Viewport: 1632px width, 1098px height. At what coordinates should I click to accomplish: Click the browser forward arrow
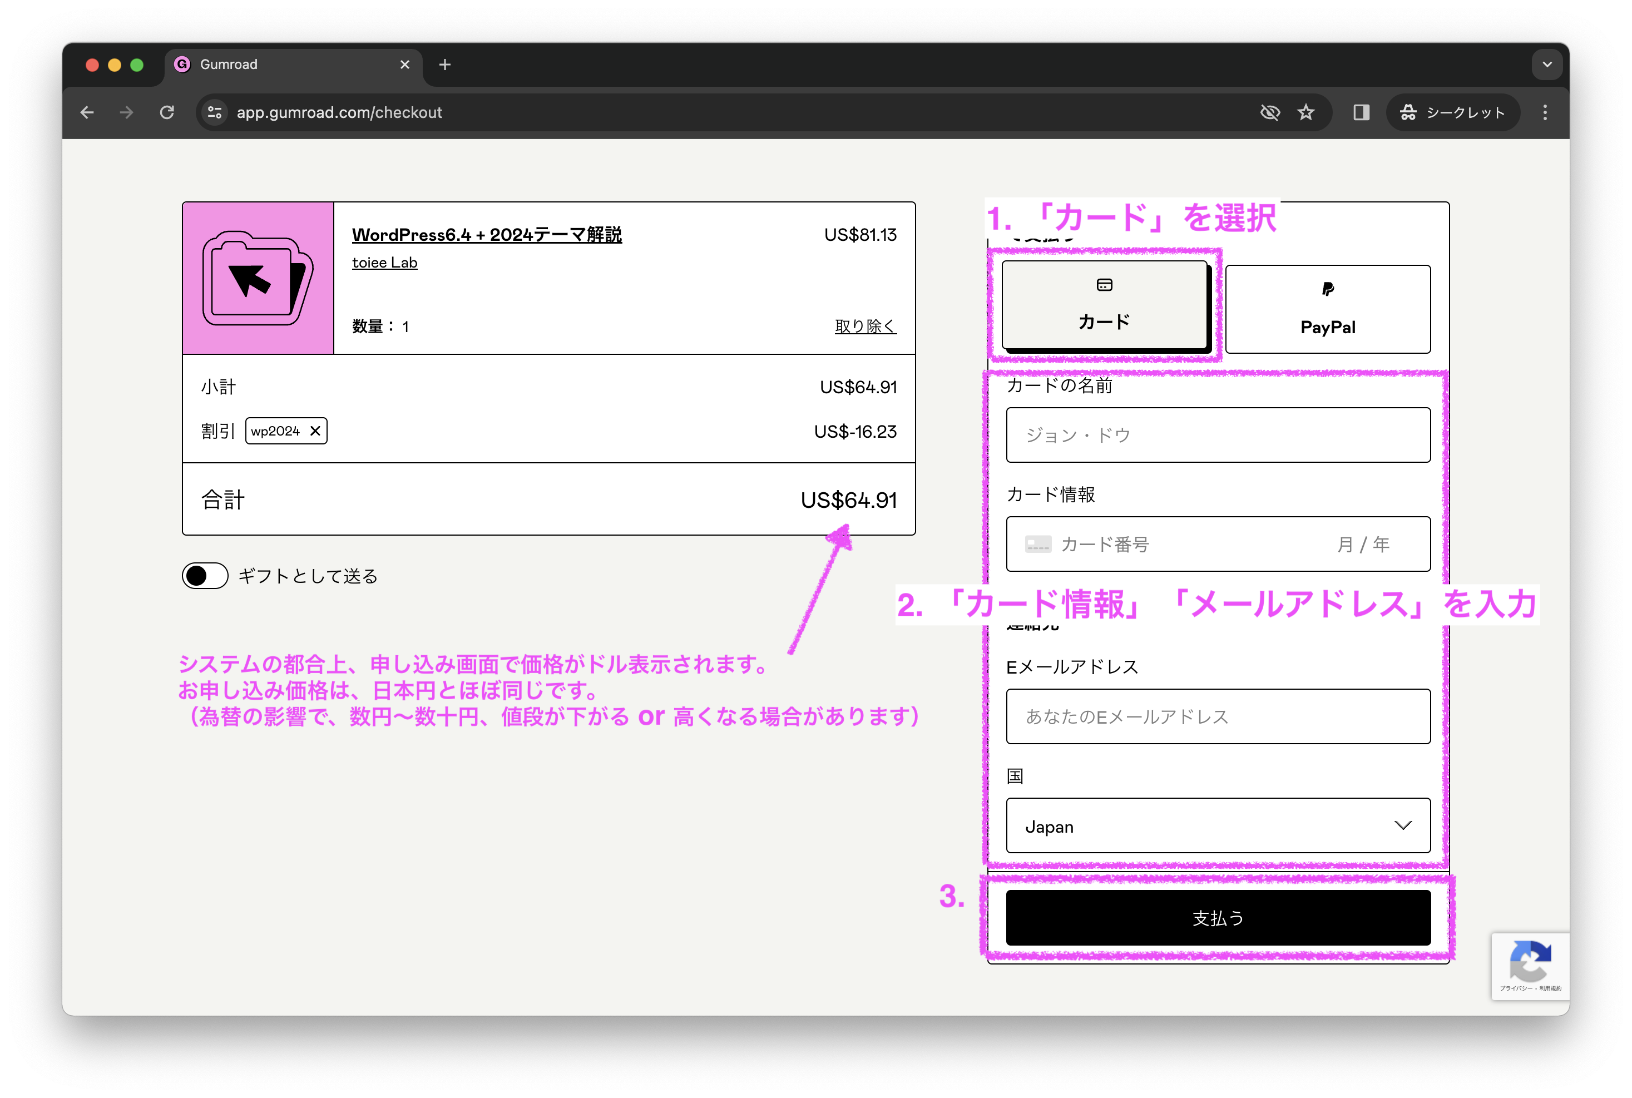click(127, 112)
